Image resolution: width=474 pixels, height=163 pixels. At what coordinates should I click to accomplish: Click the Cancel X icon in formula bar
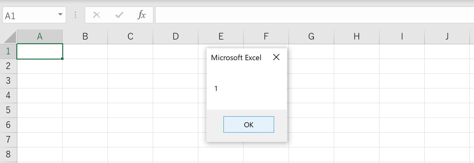[x=96, y=15]
